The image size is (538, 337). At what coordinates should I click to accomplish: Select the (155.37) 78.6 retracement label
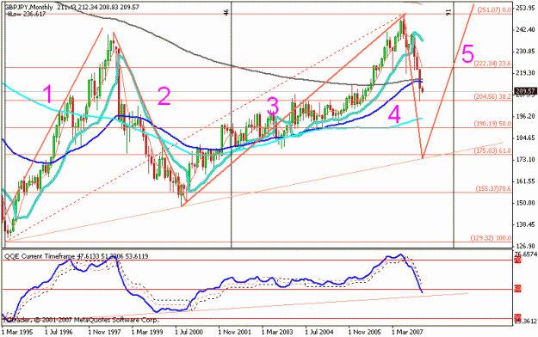tap(493, 188)
